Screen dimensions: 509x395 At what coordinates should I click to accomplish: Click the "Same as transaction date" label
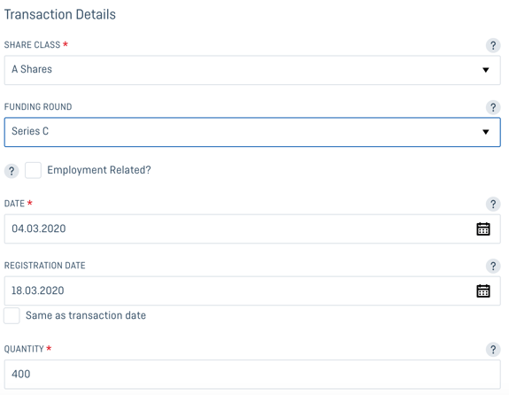(x=86, y=315)
